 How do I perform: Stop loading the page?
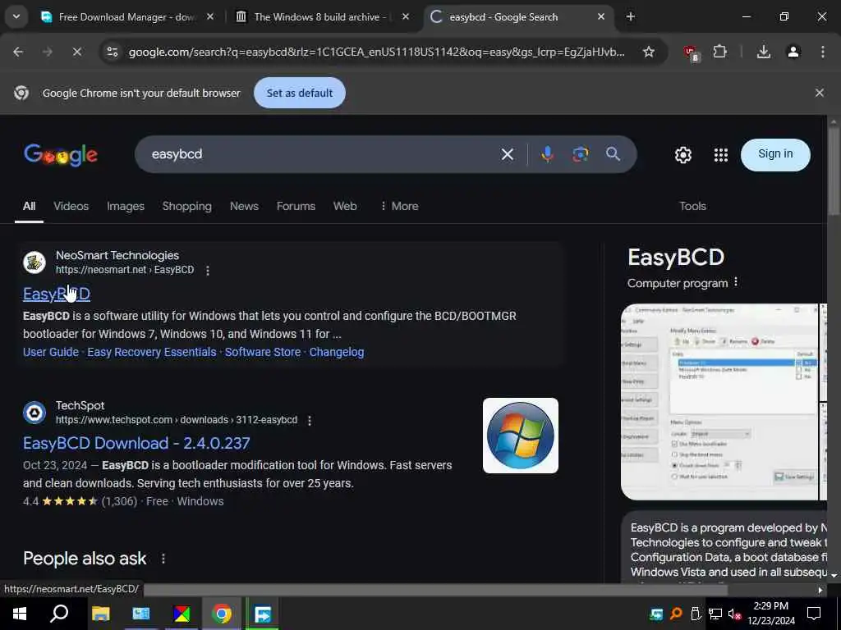(76, 52)
